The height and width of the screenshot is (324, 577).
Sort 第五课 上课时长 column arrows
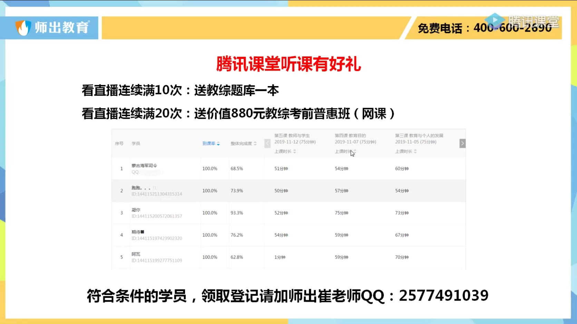295,151
